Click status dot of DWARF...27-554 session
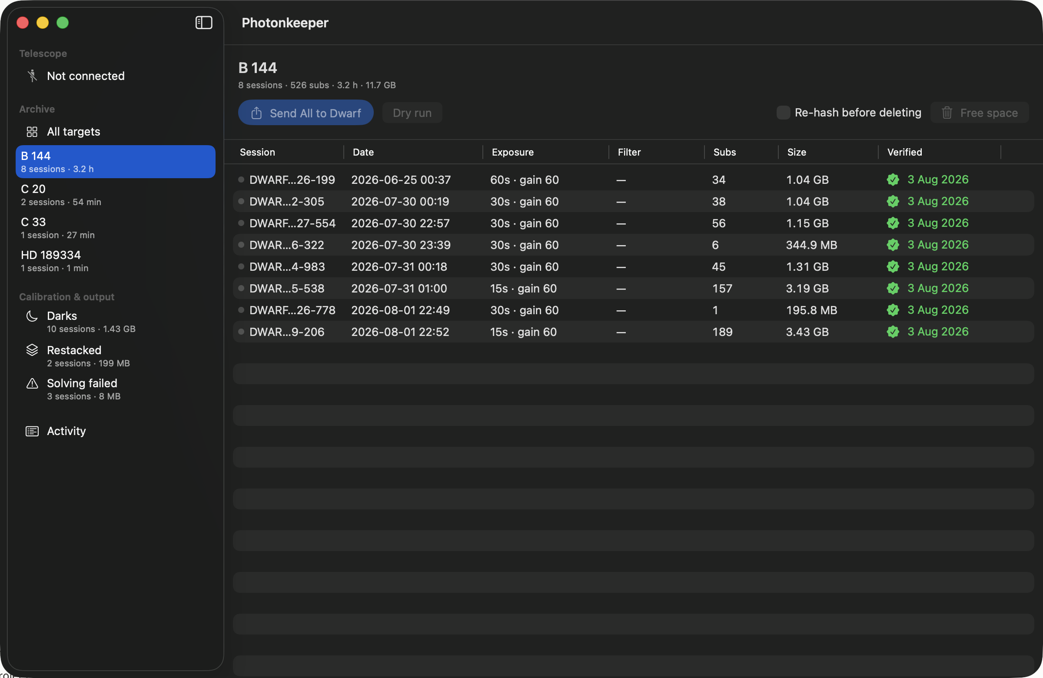Screen dimensions: 1043x678 point(241,223)
